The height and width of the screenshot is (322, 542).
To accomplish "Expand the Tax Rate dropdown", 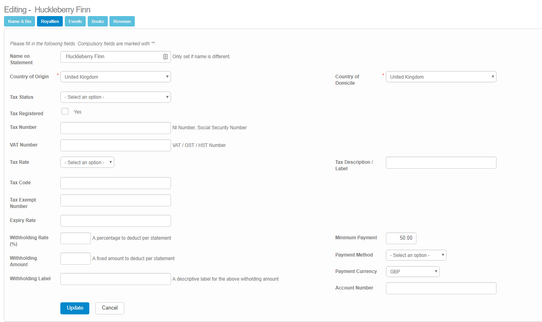I will pos(87,162).
